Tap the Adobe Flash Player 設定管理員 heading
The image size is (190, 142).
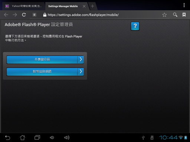pyautogui.click(x=39, y=24)
